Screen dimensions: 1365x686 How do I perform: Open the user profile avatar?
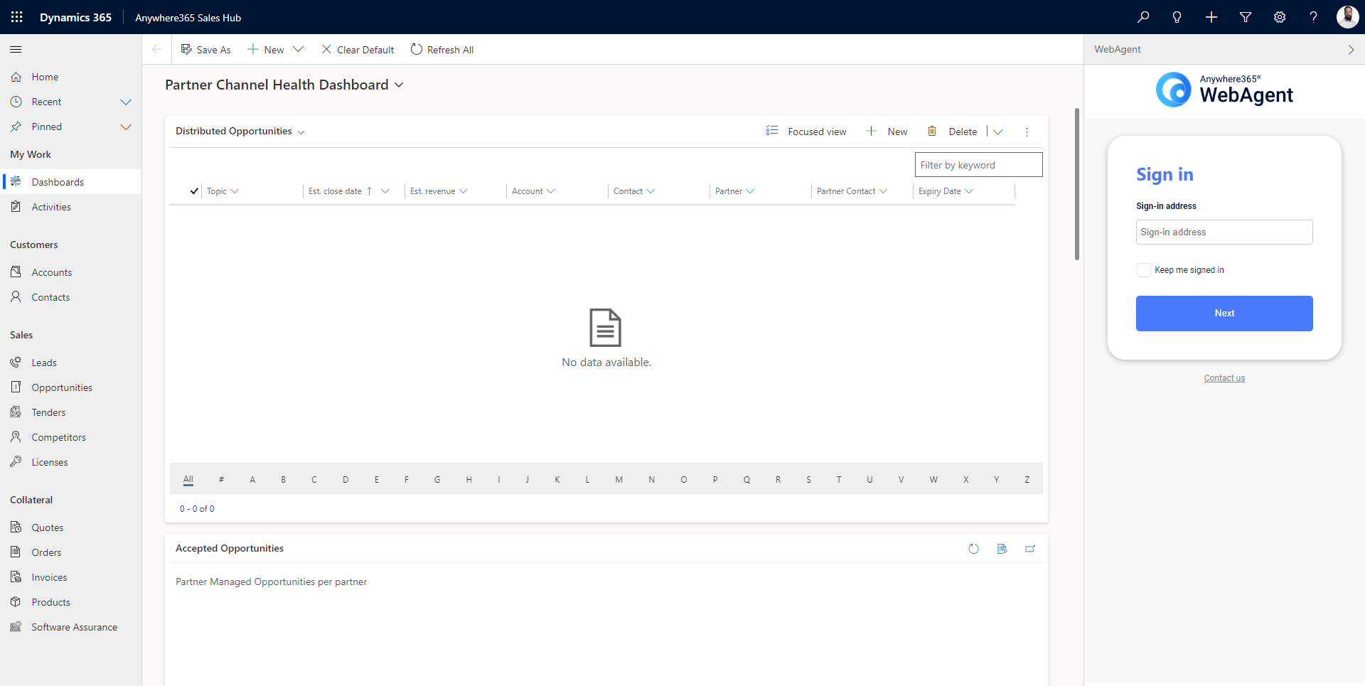[x=1347, y=17]
